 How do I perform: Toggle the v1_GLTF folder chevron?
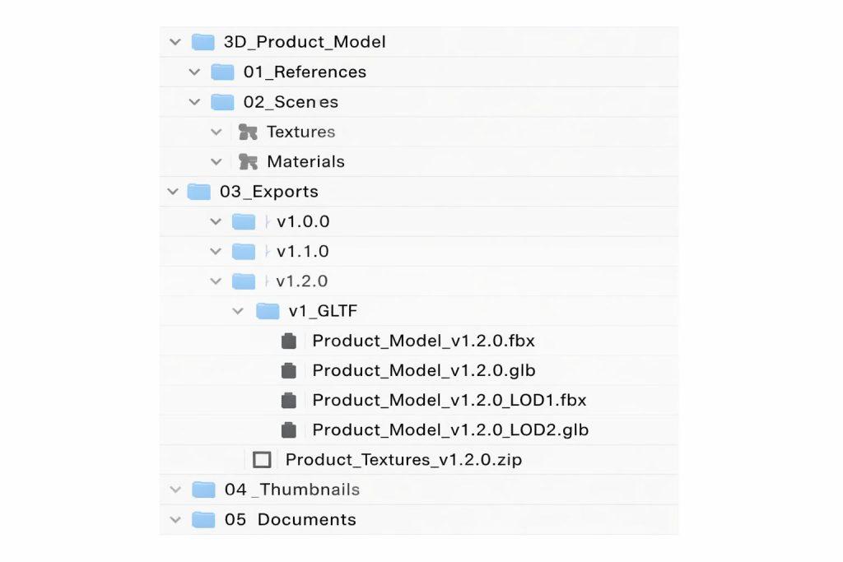238,311
